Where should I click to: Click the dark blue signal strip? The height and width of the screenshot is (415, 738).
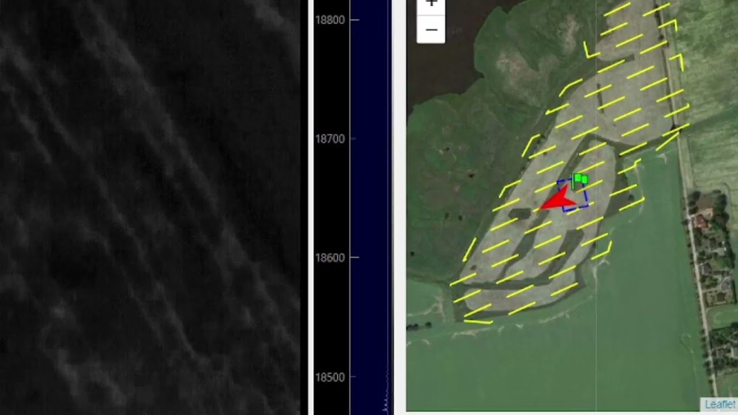pos(371,206)
